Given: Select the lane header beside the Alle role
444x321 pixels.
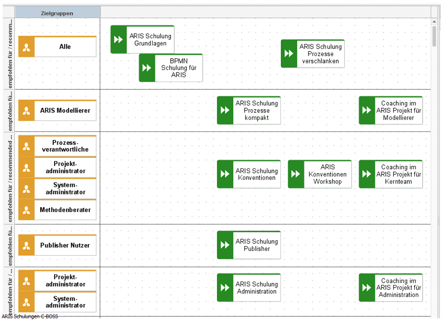Looking at the screenshot, I should tap(9, 54).
